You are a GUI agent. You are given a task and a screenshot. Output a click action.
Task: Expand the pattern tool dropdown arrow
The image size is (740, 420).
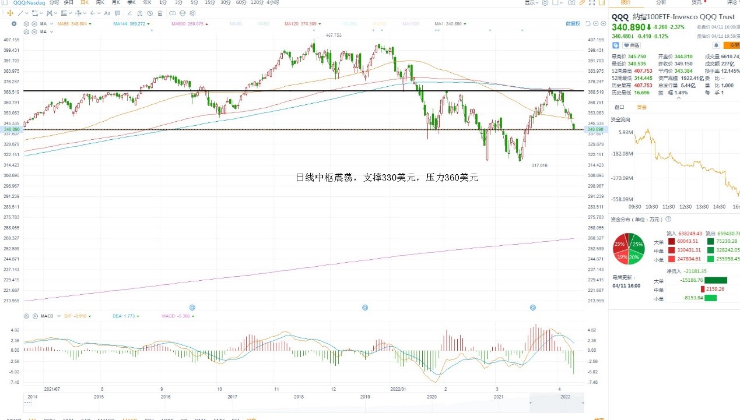pos(56,13)
